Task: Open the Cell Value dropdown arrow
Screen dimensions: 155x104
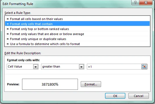Action: point(35,67)
